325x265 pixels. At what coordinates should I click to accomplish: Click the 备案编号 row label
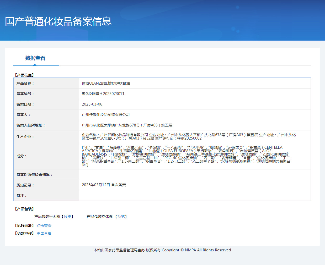tap(25, 94)
